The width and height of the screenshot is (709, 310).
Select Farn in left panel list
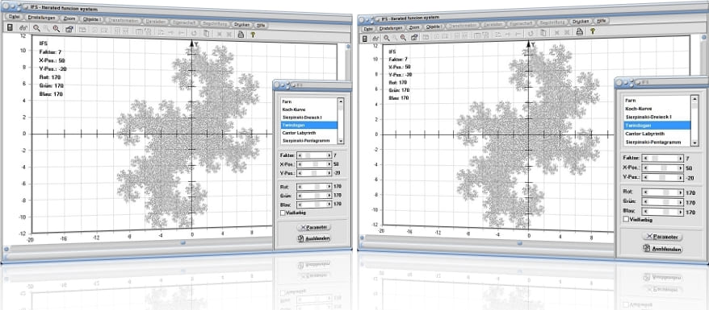(x=309, y=101)
